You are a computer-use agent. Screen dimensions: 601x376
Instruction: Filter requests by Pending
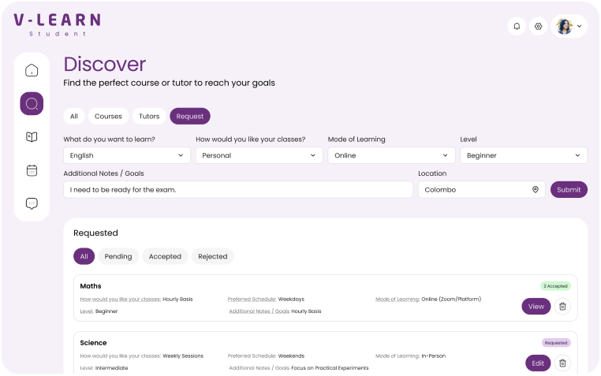point(118,256)
